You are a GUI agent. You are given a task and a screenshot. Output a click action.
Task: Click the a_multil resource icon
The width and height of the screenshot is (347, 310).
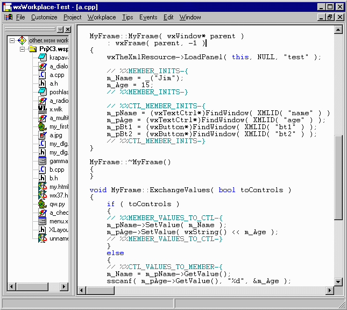point(43,118)
